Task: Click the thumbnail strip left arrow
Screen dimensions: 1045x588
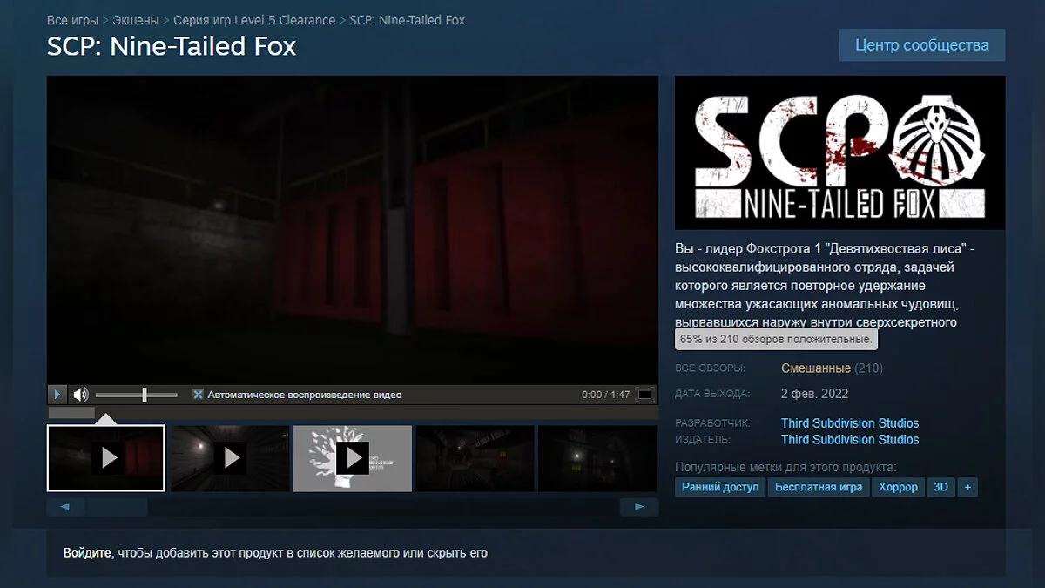Action: 65,506
